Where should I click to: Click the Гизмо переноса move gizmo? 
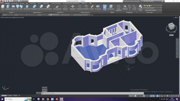(118, 7)
